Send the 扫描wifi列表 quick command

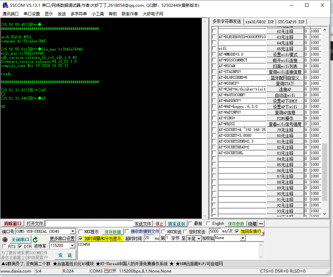(286, 66)
